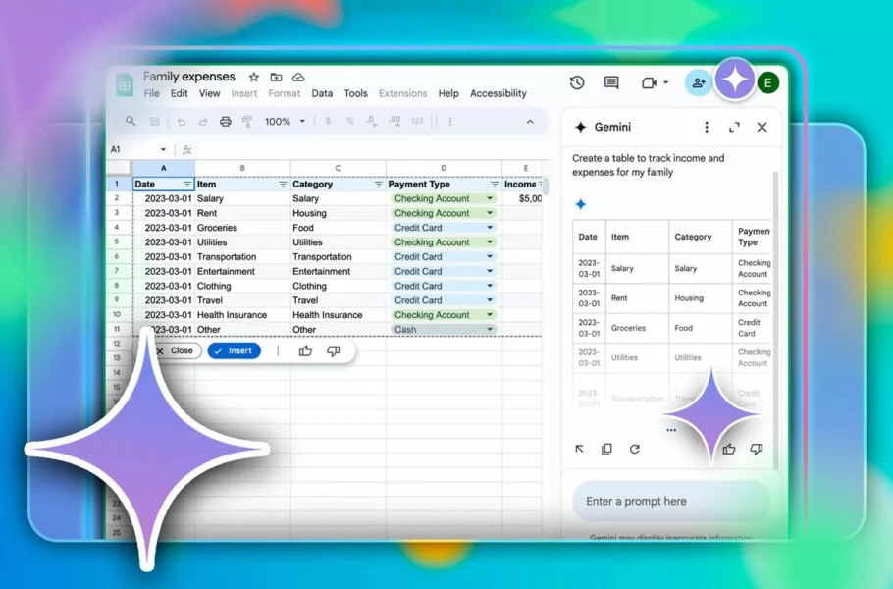Open Checking Account dropdown in Health Insurance row

[490, 314]
